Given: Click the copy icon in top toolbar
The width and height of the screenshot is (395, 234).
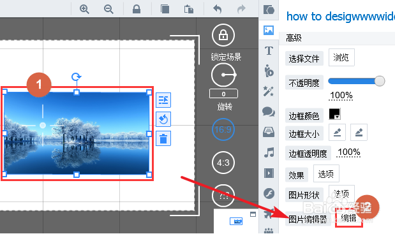Looking at the screenshot, I should pos(165,9).
